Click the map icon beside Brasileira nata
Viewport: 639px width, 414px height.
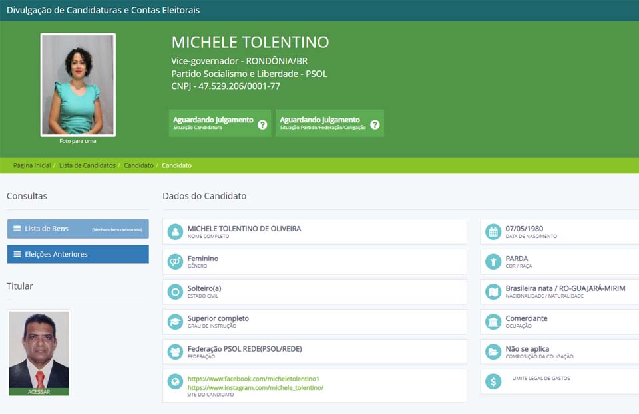tap(493, 292)
